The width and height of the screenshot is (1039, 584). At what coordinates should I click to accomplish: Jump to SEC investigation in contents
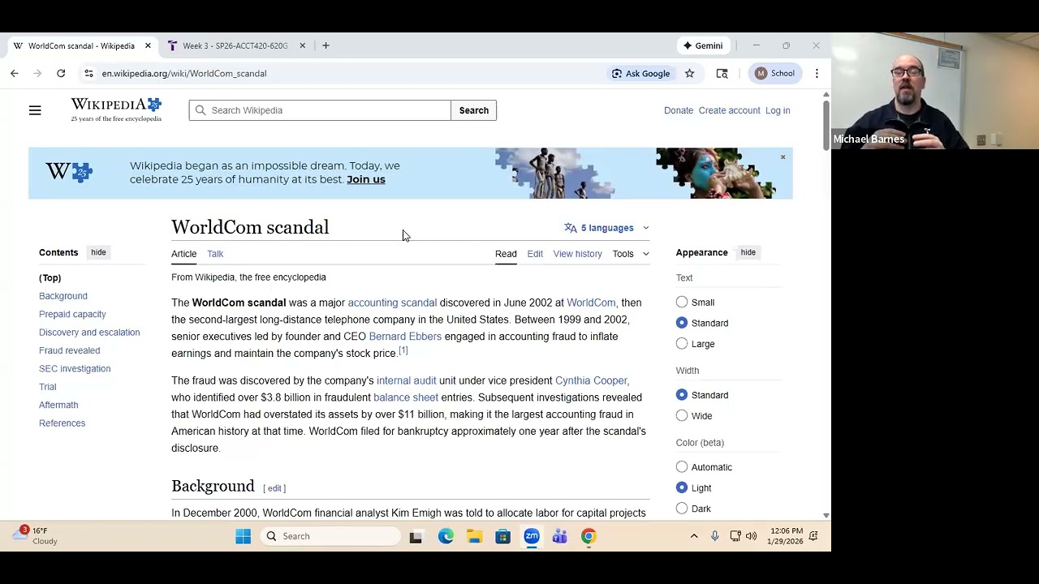75,368
